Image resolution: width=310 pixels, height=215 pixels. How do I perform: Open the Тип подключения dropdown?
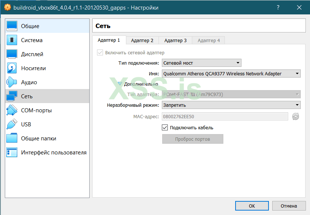click(201, 63)
